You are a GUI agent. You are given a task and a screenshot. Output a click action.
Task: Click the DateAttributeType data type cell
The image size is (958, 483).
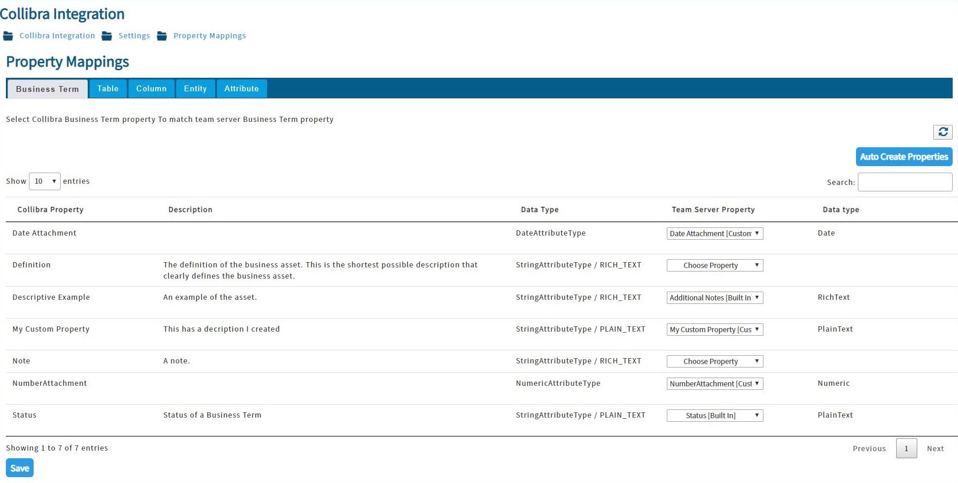[551, 233]
